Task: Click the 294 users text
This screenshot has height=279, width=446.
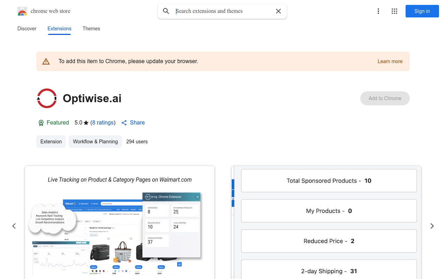Action: tap(137, 142)
